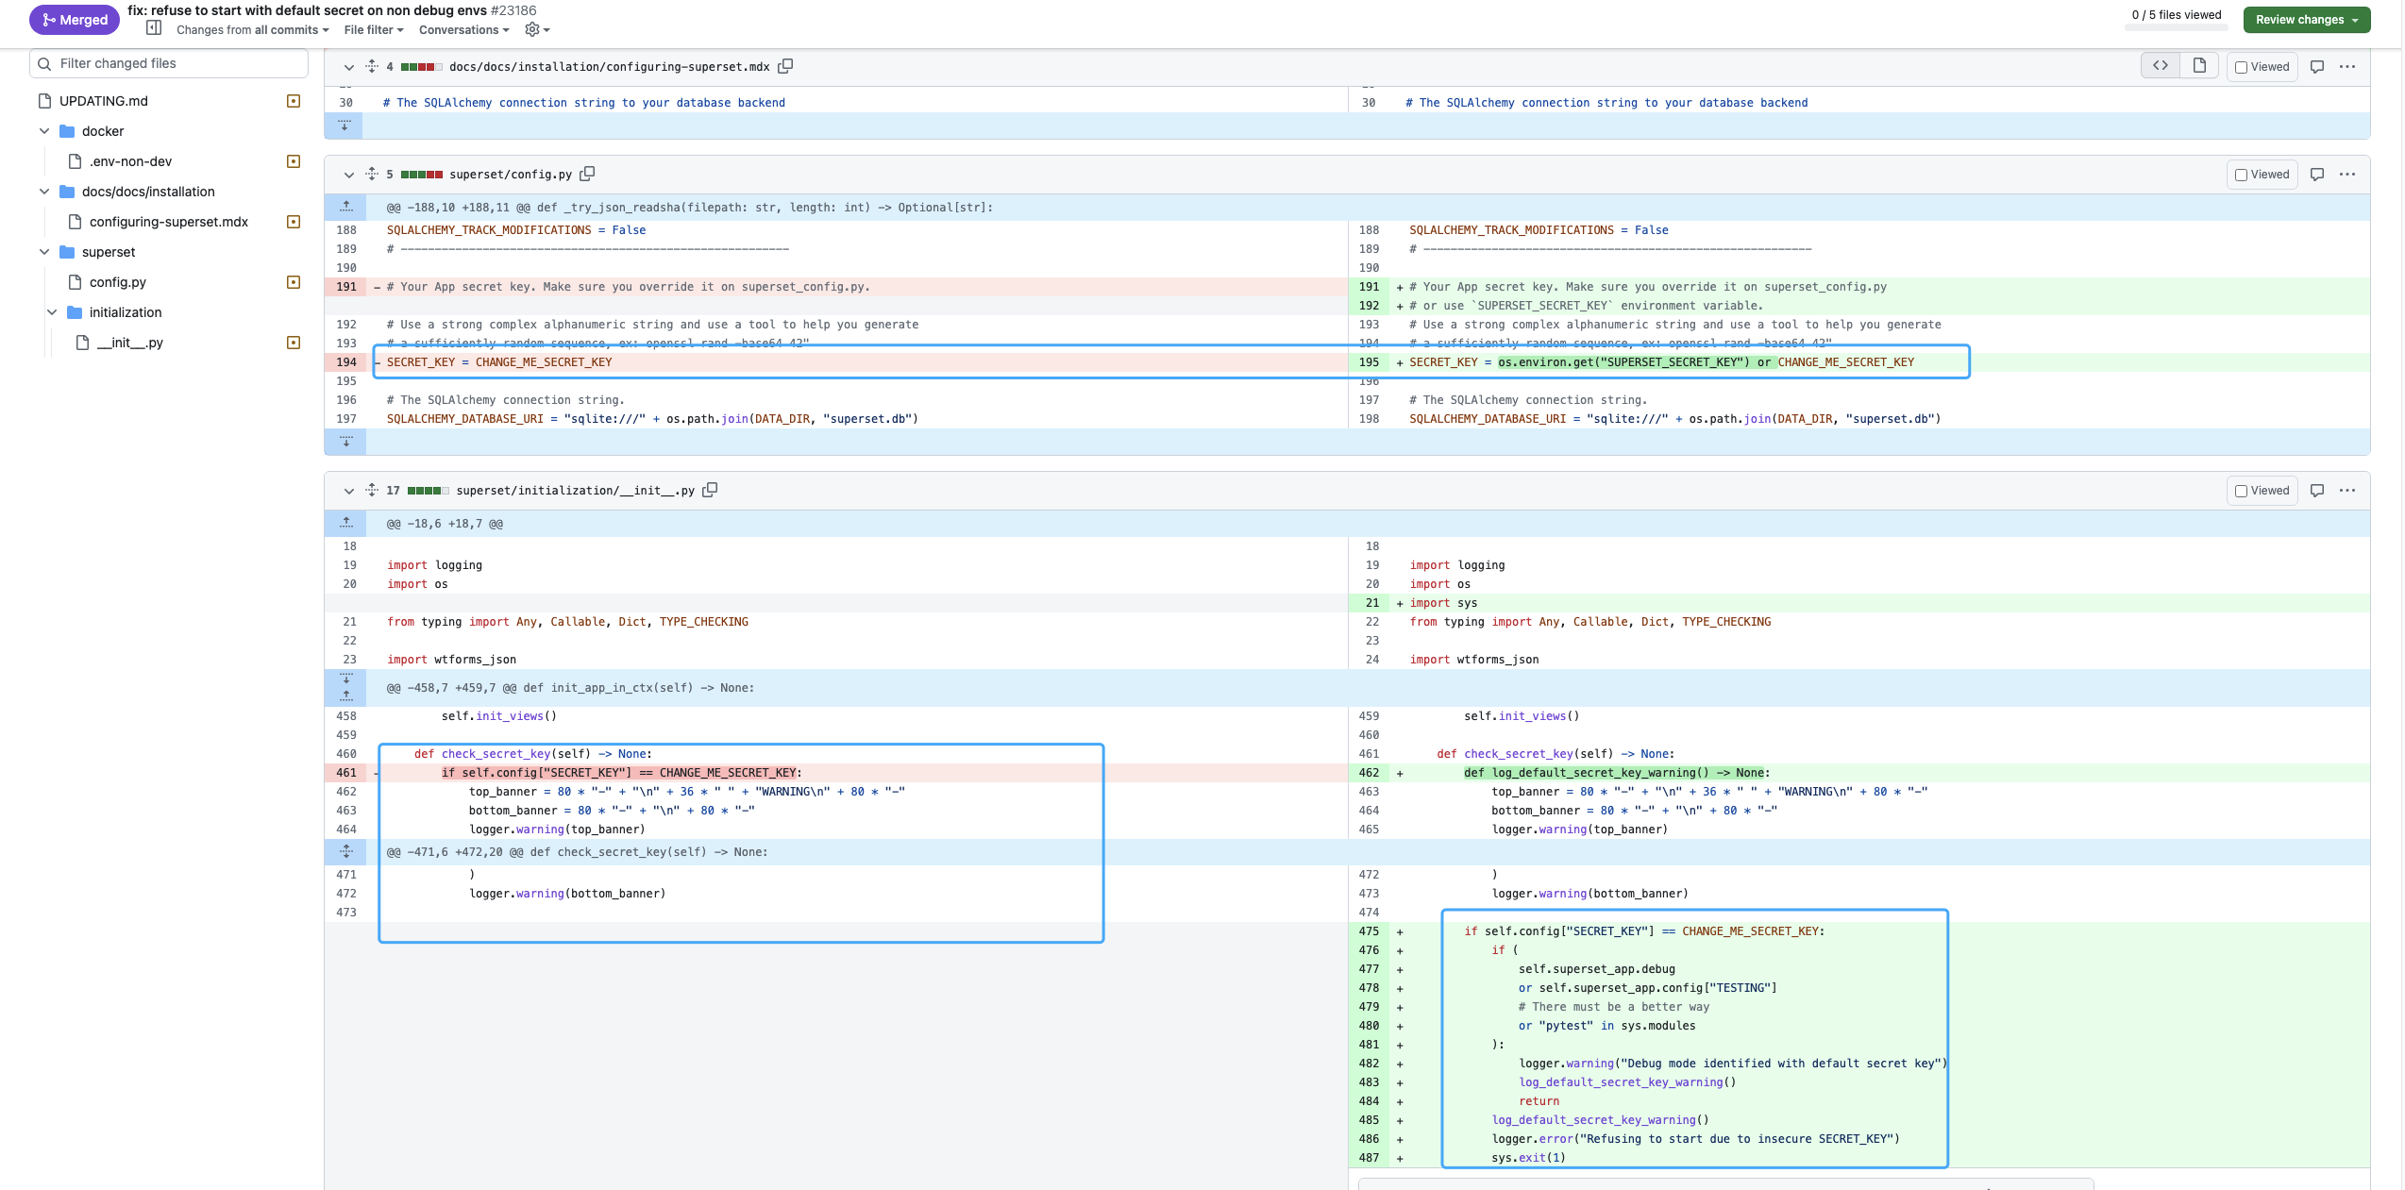2405x1190 pixels.
Task: Click the Filter changed files field
Action: point(170,63)
